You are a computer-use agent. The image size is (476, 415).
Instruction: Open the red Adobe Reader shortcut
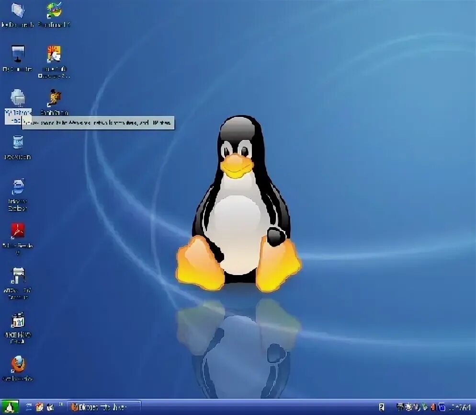coord(18,231)
